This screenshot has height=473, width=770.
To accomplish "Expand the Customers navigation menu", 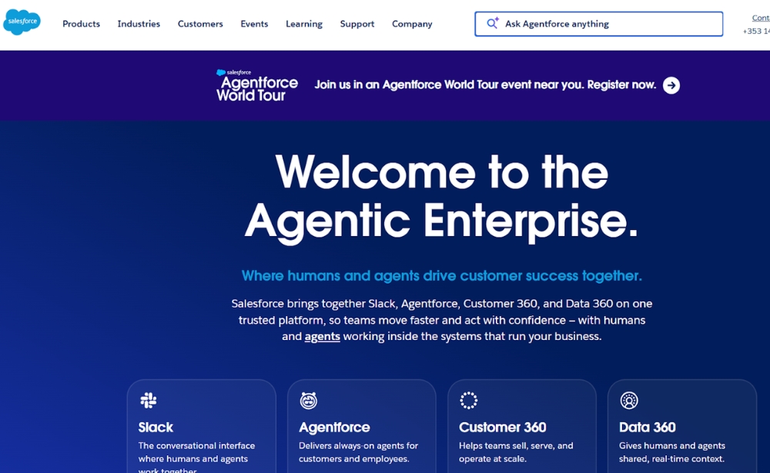I will pos(200,24).
